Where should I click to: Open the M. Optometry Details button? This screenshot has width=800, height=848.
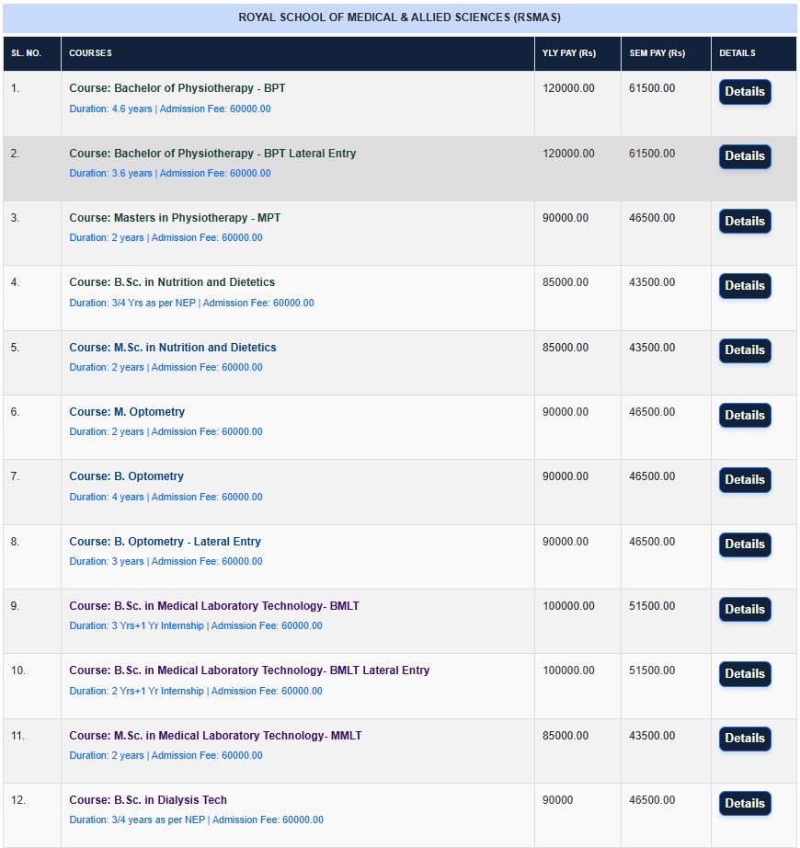[x=744, y=416]
